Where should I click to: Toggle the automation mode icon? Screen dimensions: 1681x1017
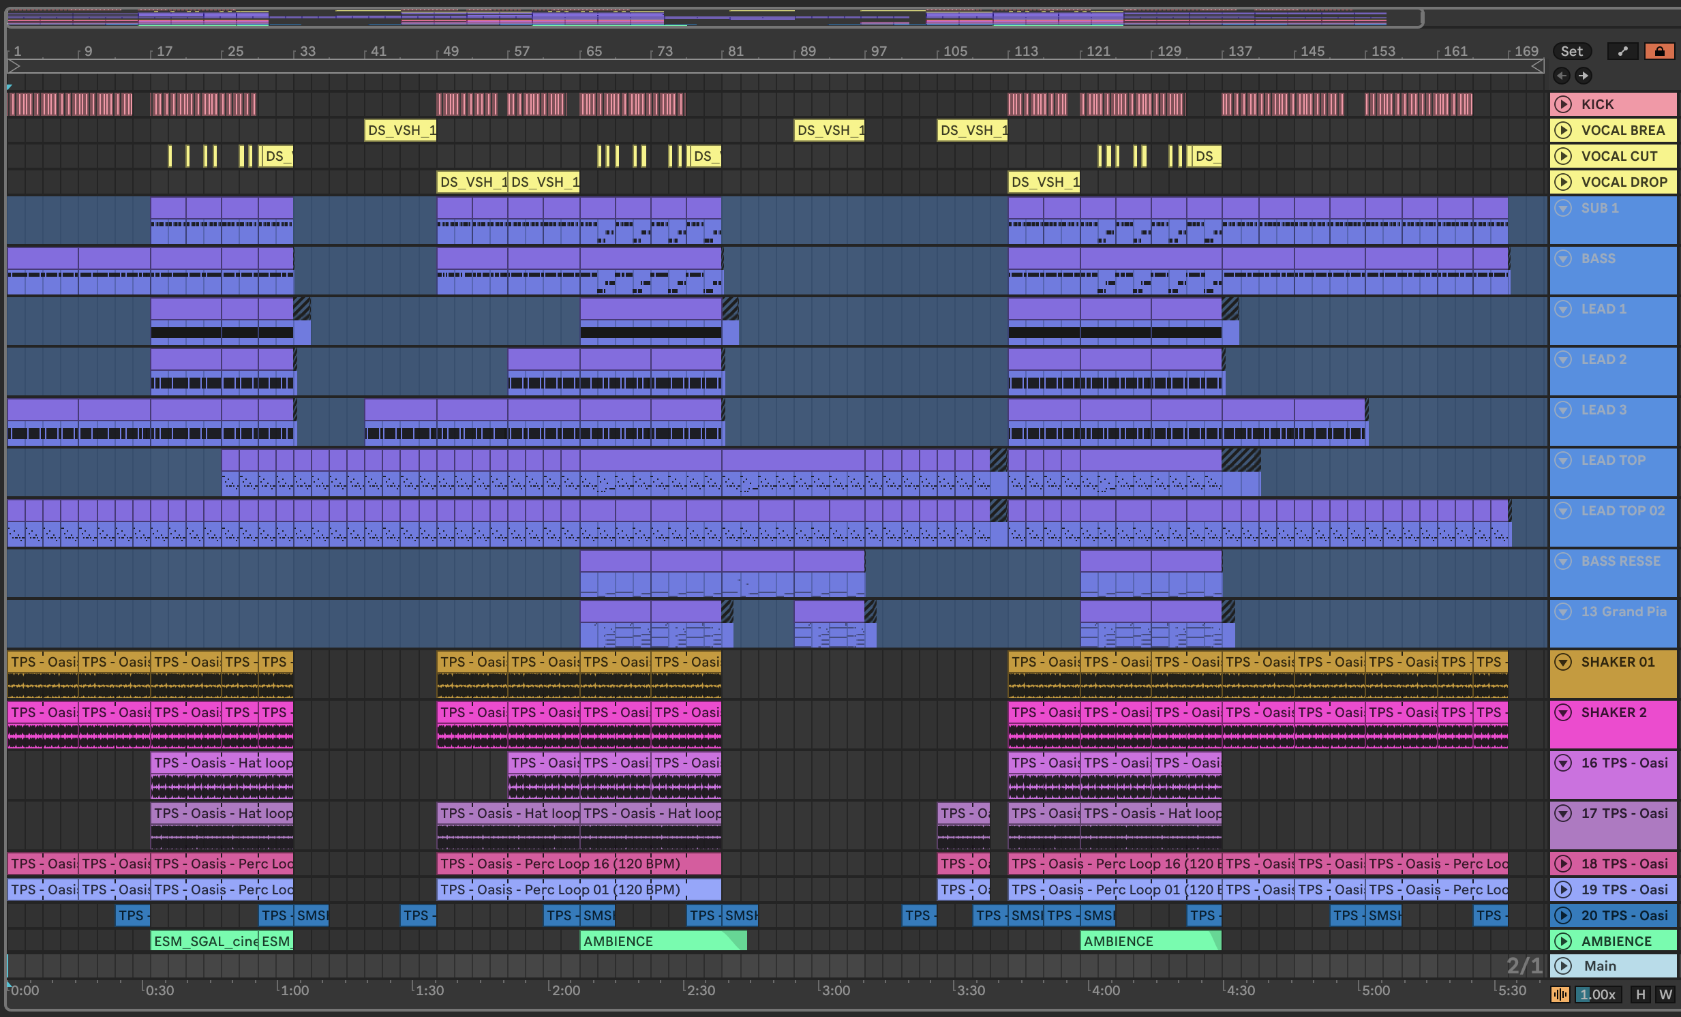(x=1623, y=51)
